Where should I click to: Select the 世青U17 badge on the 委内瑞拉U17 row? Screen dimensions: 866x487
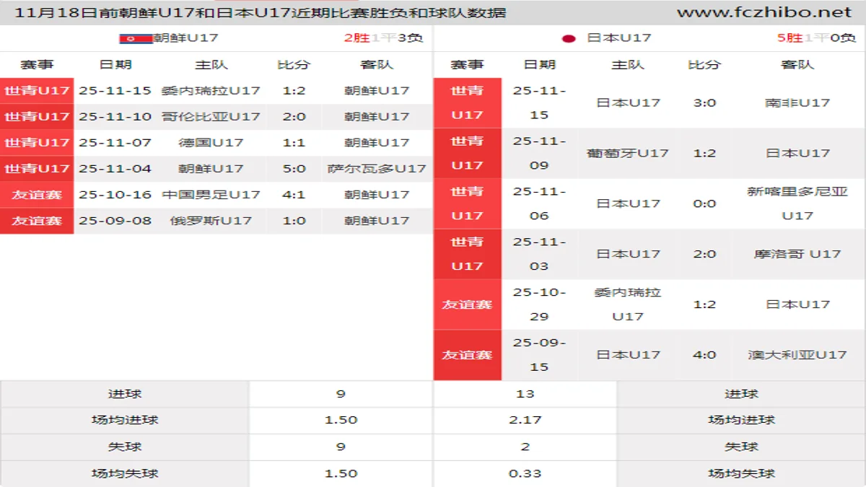pyautogui.click(x=37, y=90)
